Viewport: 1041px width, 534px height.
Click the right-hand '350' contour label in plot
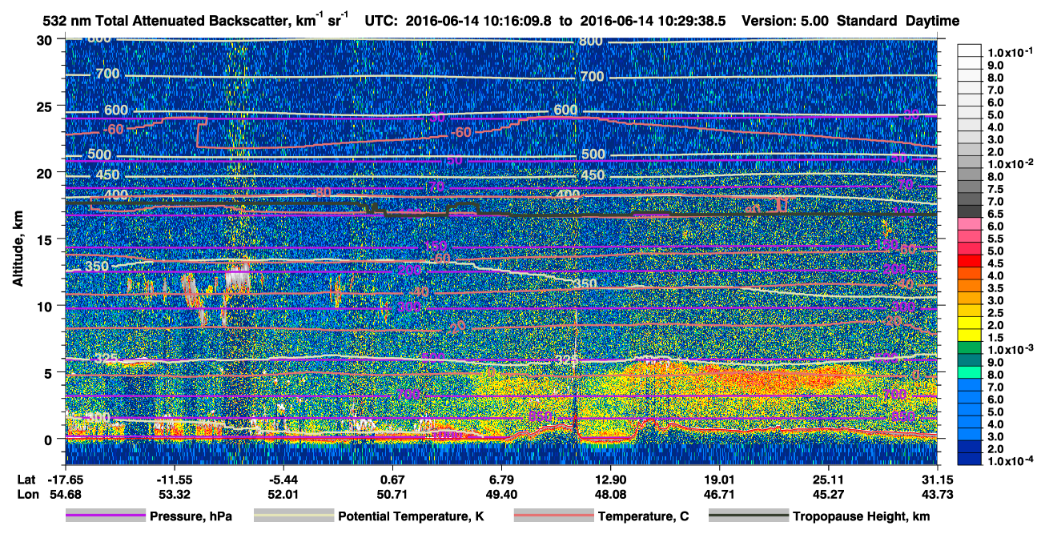pos(586,283)
